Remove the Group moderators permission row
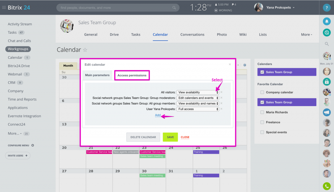The width and height of the screenshot is (334, 192). [x=221, y=98]
